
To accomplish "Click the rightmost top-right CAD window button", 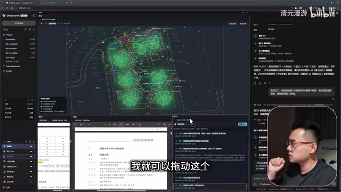I will coord(243,23).
